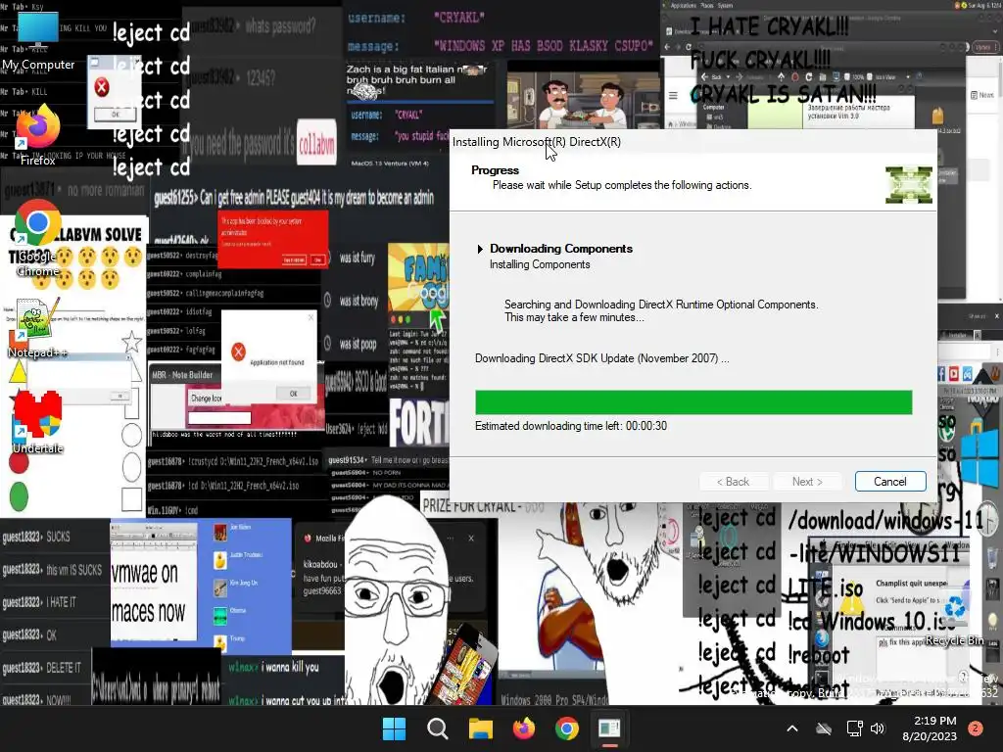Expand hidden tray icons chevron
The height and width of the screenshot is (752, 1003).
pyautogui.click(x=791, y=728)
